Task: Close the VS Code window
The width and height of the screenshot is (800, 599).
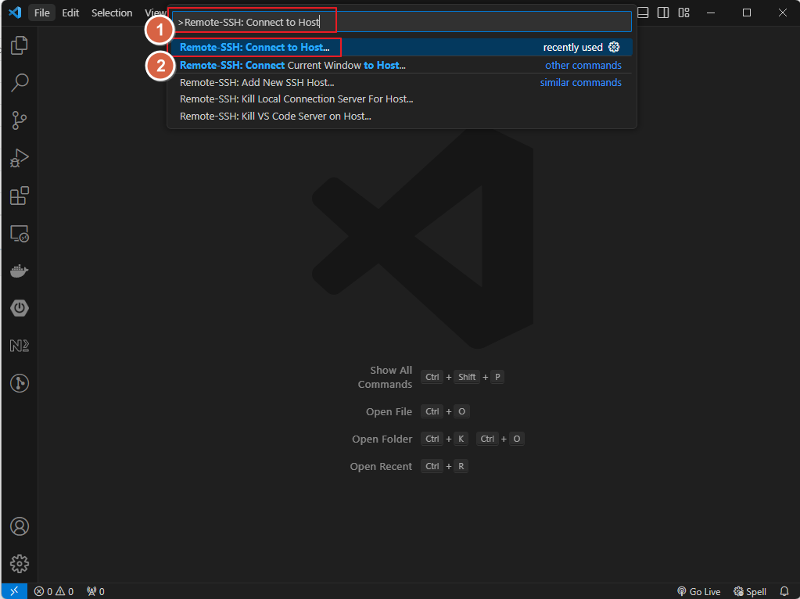Action: (783, 13)
